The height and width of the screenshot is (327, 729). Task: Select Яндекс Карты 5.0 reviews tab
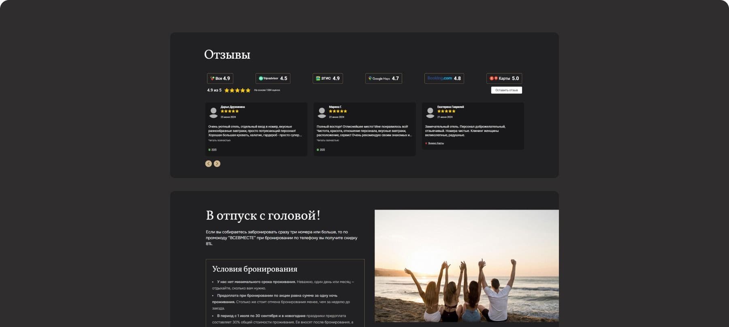coord(504,79)
